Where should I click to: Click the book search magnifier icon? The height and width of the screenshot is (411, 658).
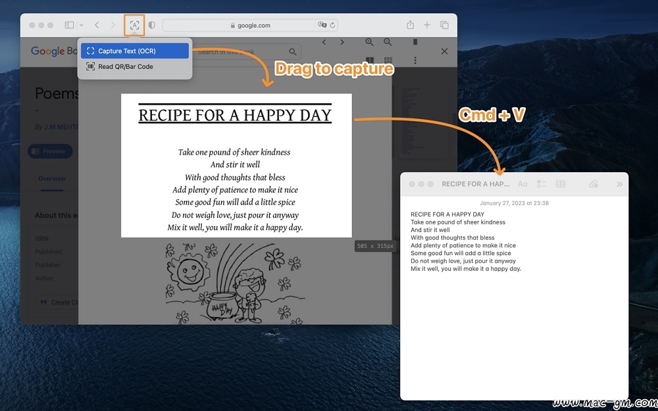293,52
